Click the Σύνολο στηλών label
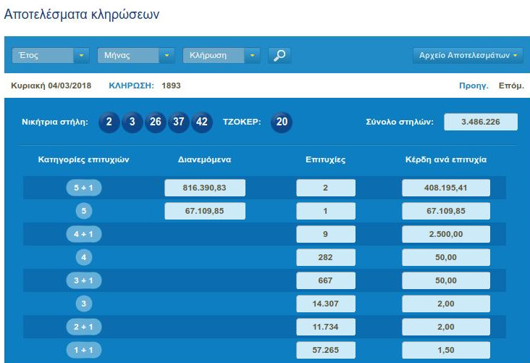 400,122
